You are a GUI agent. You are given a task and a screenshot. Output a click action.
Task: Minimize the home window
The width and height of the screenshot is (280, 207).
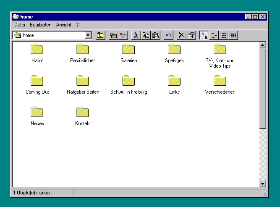pyautogui.click(x=248, y=17)
